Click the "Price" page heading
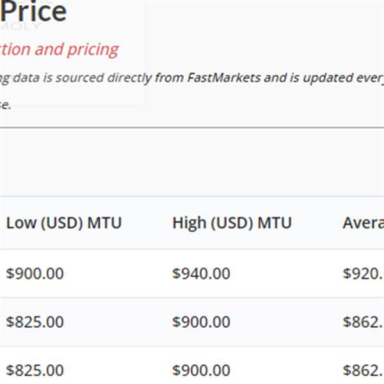 (x=35, y=13)
